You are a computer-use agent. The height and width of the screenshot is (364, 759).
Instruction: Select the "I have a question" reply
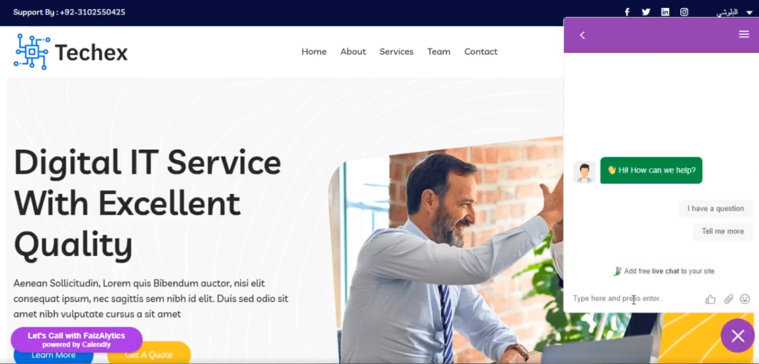tap(716, 209)
